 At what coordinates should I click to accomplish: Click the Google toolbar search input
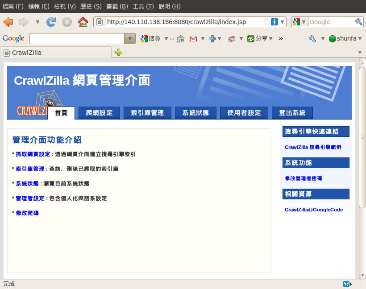point(77,38)
